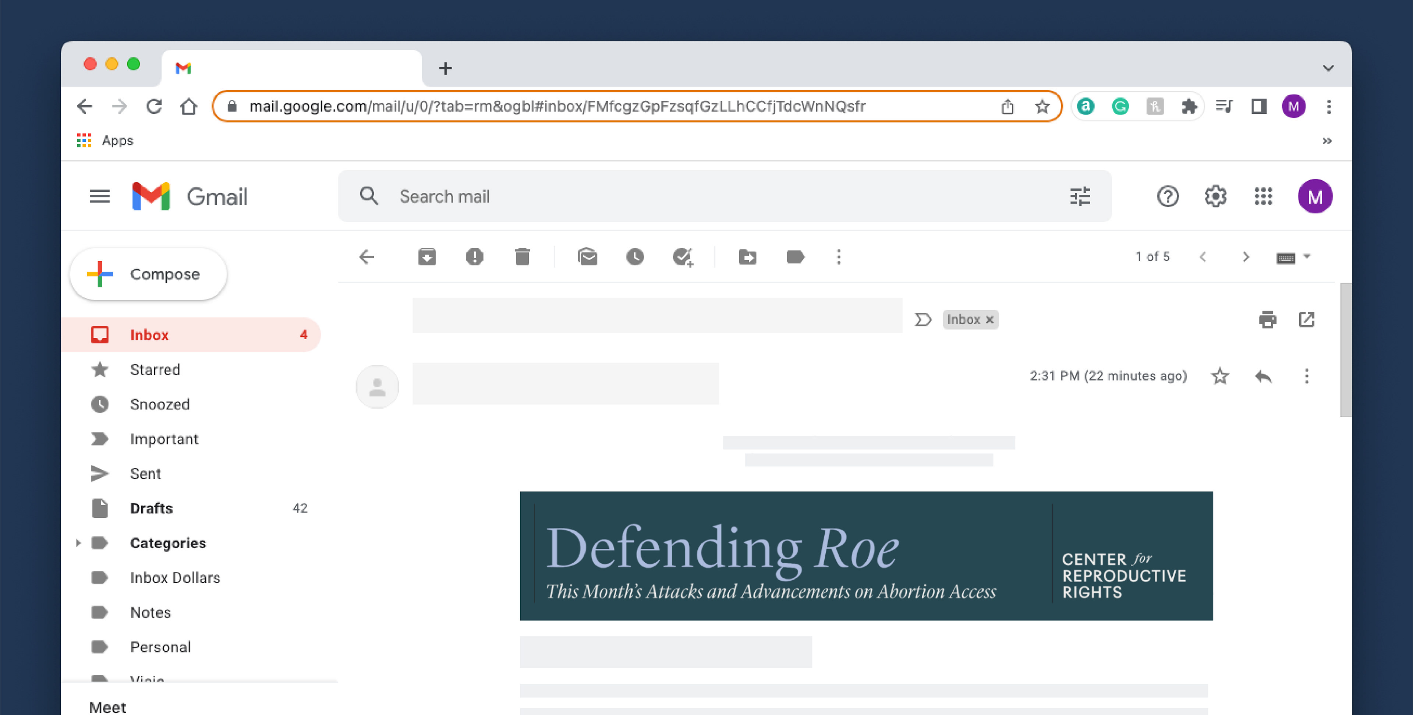Open a new browser tab
The image size is (1413, 715).
coord(445,68)
